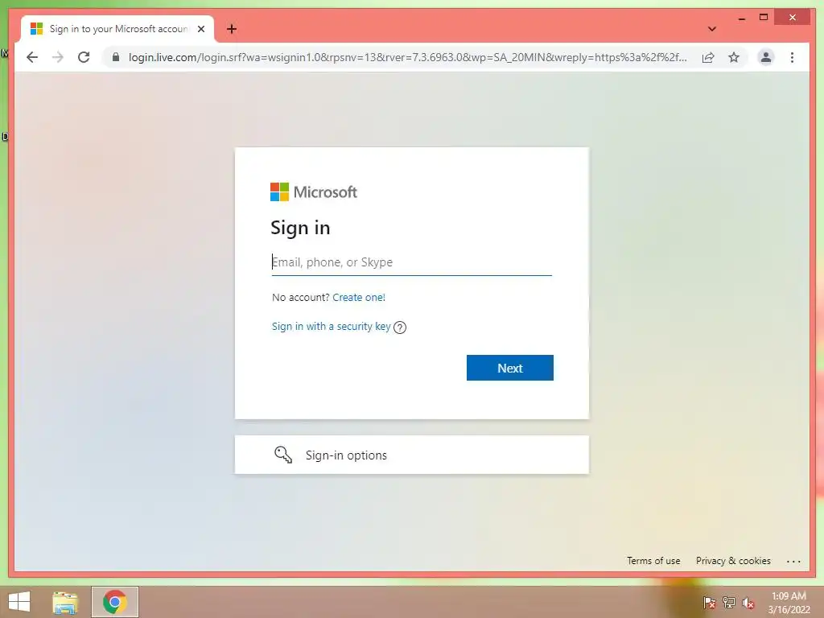Click the key icon beside Sign-in options
Screen dimensions: 824x618
(x=283, y=455)
